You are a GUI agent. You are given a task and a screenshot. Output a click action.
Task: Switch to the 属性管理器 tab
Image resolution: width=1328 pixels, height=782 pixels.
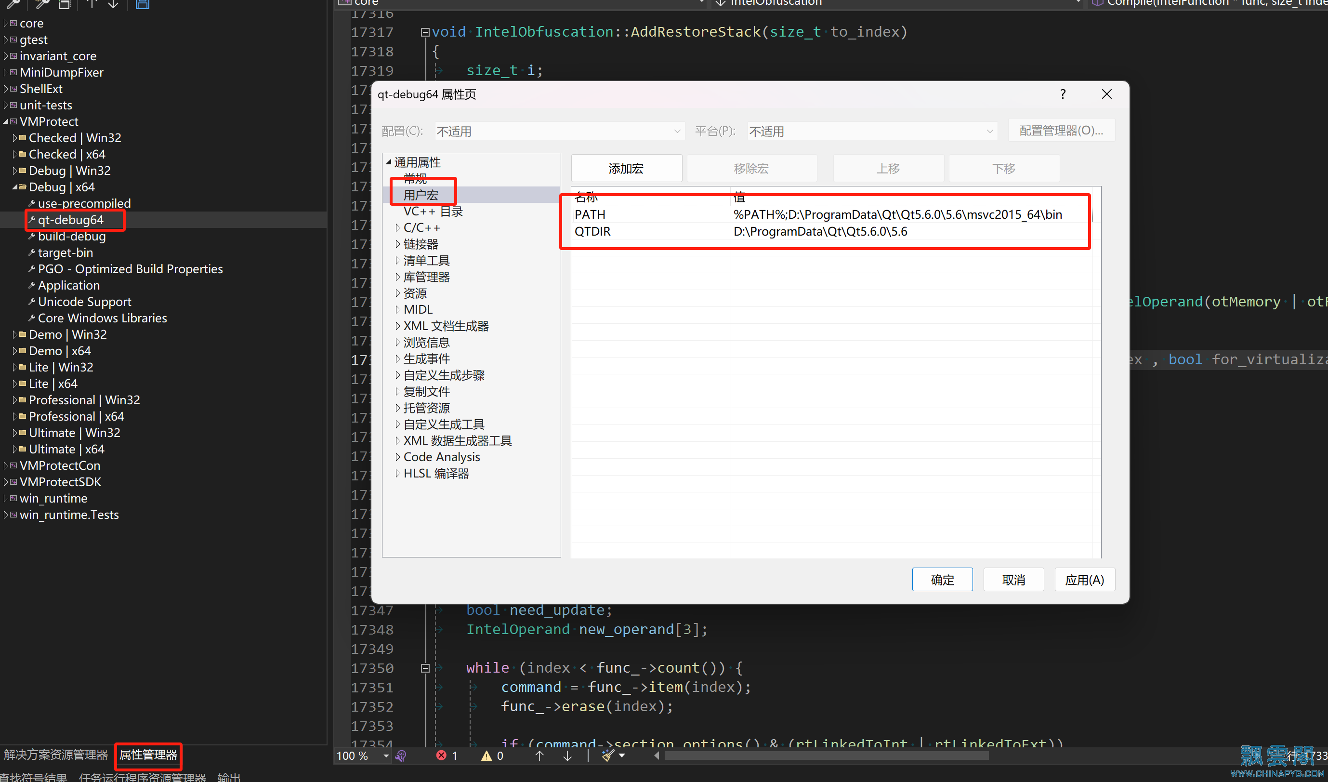(x=148, y=755)
